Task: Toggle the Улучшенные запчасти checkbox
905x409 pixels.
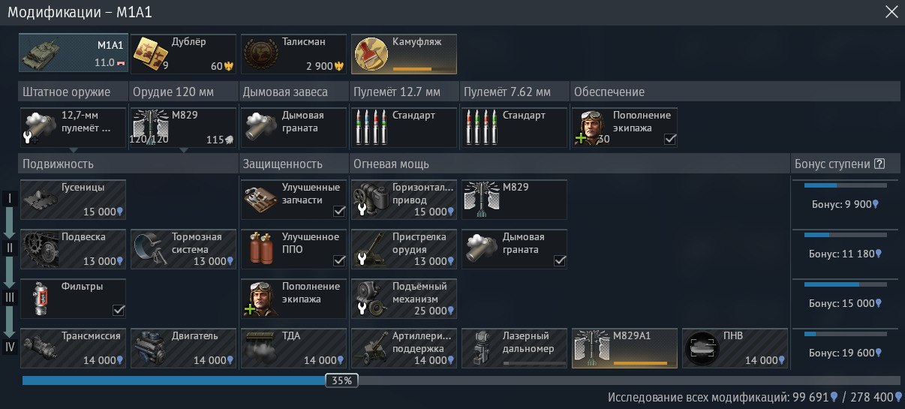Action: (339, 211)
